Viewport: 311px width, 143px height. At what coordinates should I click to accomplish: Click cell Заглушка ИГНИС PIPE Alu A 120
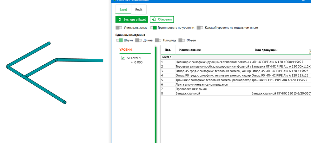point(281,66)
